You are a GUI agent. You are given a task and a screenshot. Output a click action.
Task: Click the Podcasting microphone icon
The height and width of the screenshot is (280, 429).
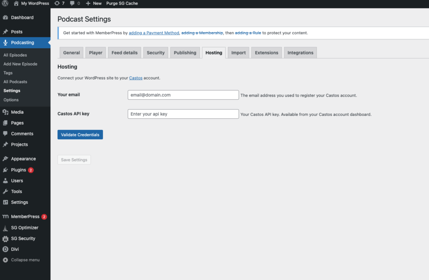pos(5,43)
